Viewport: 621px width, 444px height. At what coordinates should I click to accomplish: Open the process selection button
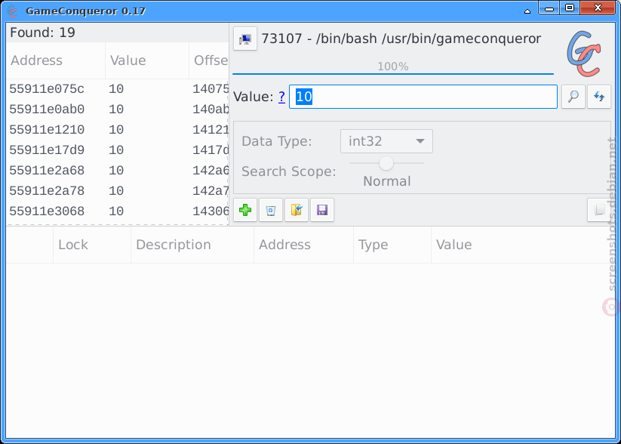pyautogui.click(x=245, y=39)
